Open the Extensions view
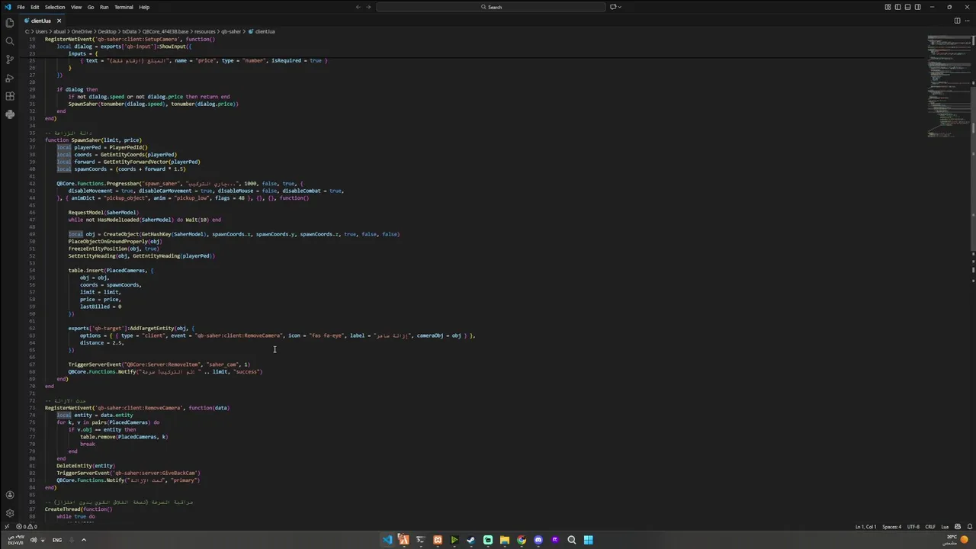Screen dimensions: 976x549 tap(9, 96)
